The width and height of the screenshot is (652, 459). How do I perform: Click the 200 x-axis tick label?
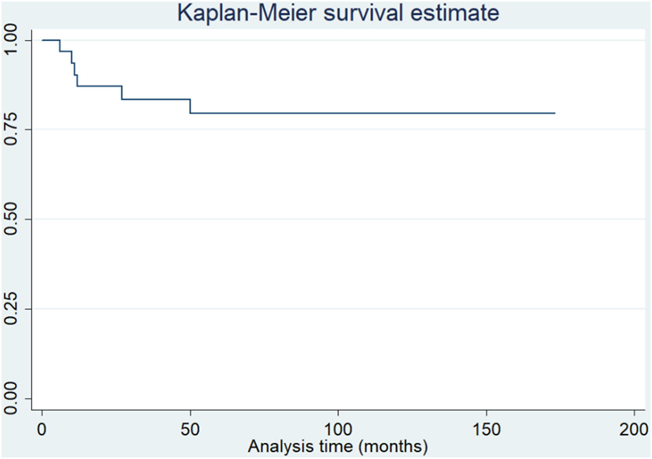[x=634, y=429]
